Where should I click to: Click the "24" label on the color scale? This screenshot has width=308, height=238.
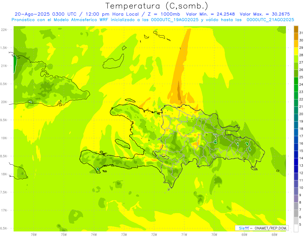301,84
